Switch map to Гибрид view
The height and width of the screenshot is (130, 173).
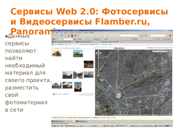(x=168, y=51)
